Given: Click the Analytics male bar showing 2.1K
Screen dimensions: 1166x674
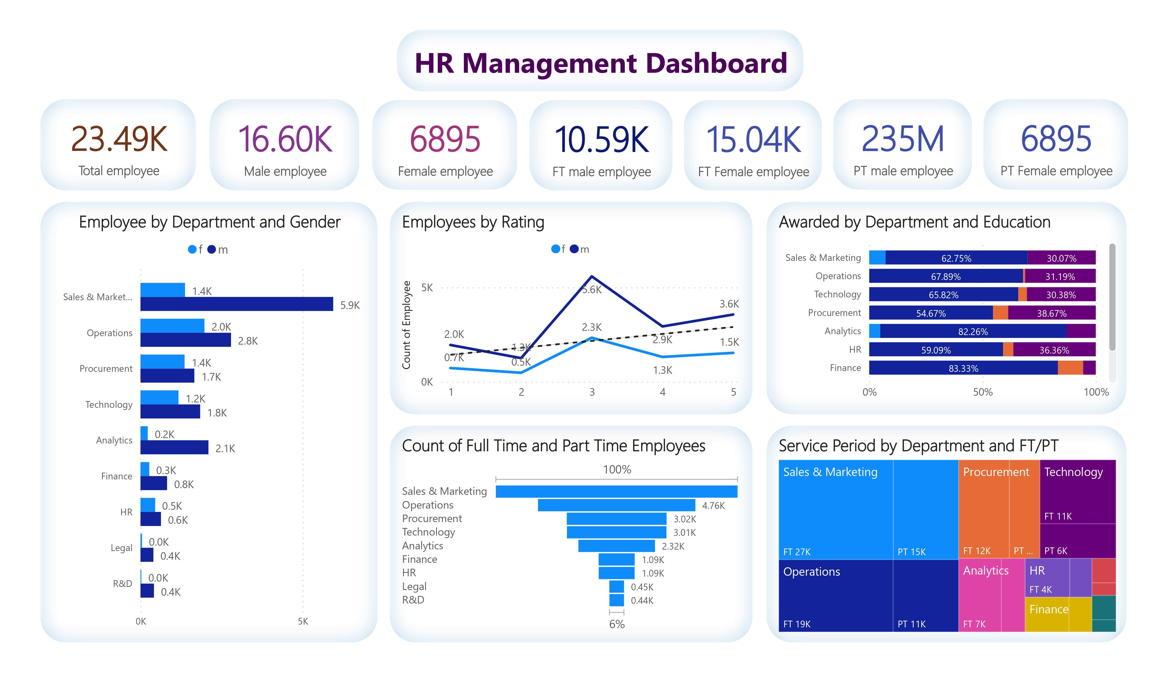Looking at the screenshot, I should click(174, 447).
